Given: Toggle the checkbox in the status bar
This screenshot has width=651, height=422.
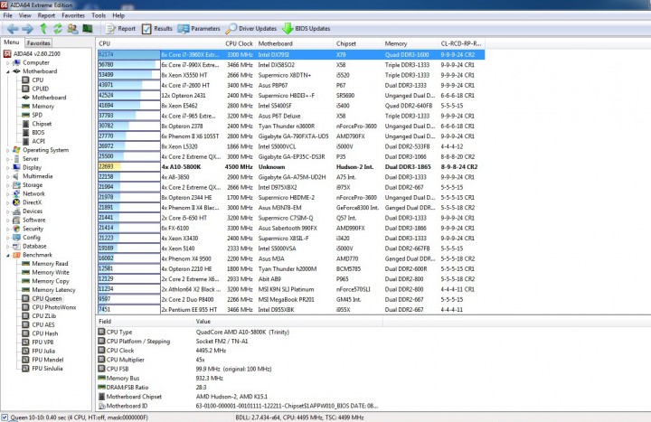Looking at the screenshot, I should 5,417.
